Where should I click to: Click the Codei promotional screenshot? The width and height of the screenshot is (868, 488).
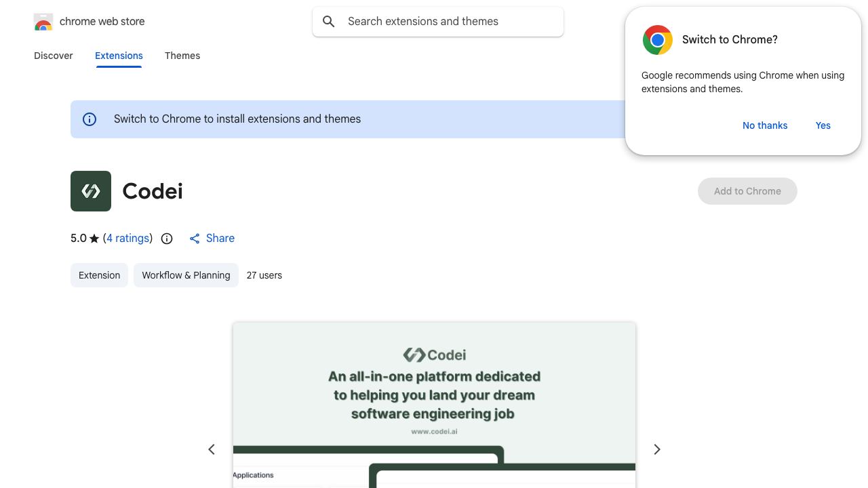tap(434, 405)
